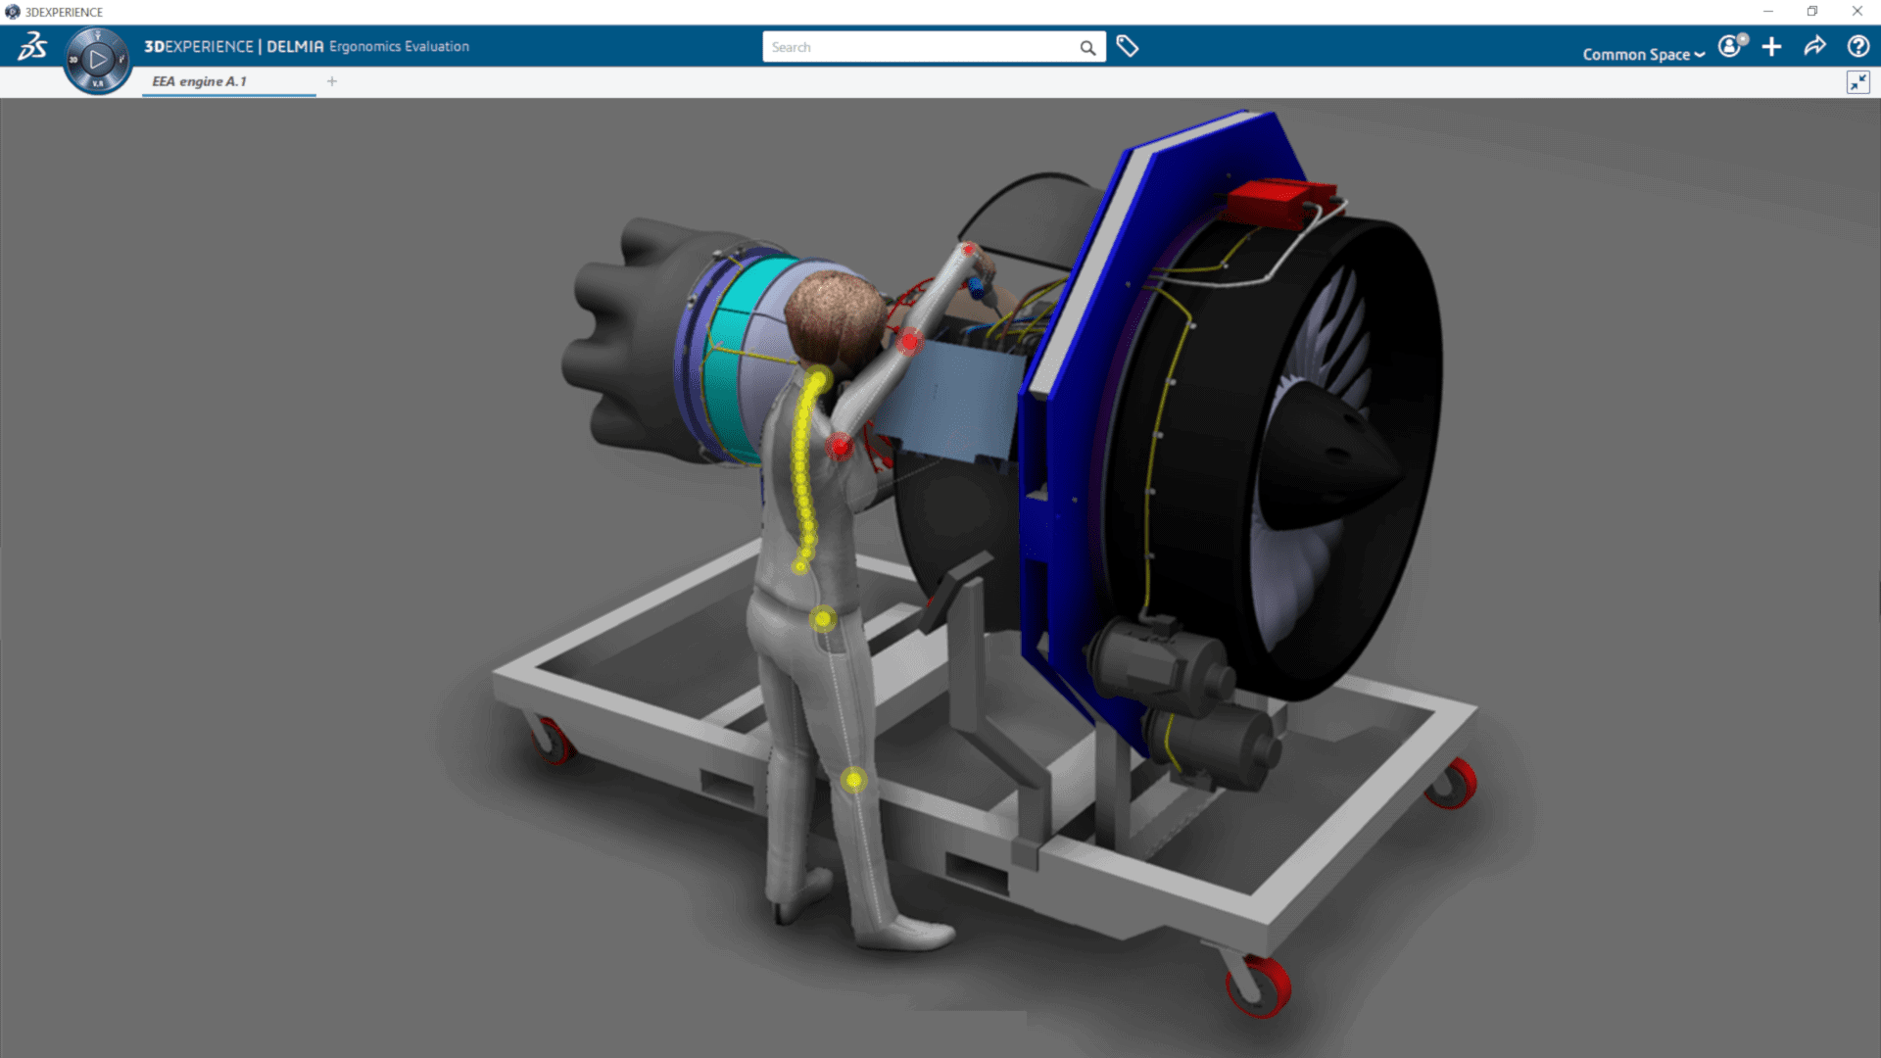This screenshot has height=1058, width=1881.
Task: Select the V.R quadrant on the Compass
Action: (97, 83)
